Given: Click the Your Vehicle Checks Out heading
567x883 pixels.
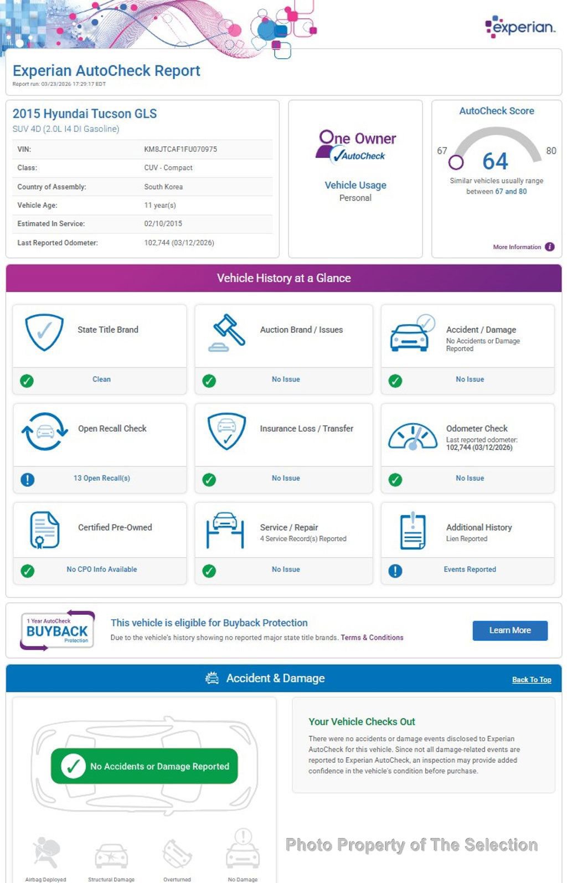Looking at the screenshot, I should click(x=362, y=722).
